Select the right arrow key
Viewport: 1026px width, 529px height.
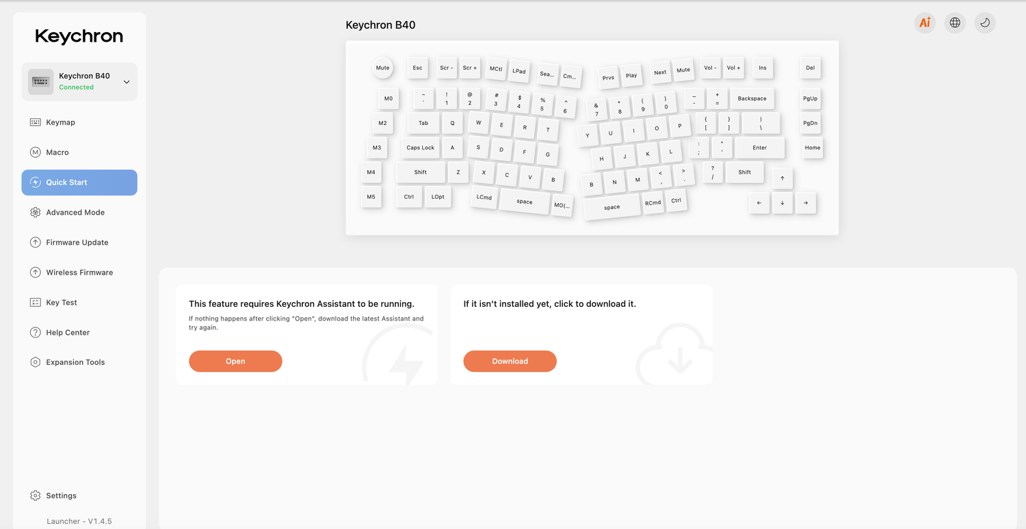806,203
